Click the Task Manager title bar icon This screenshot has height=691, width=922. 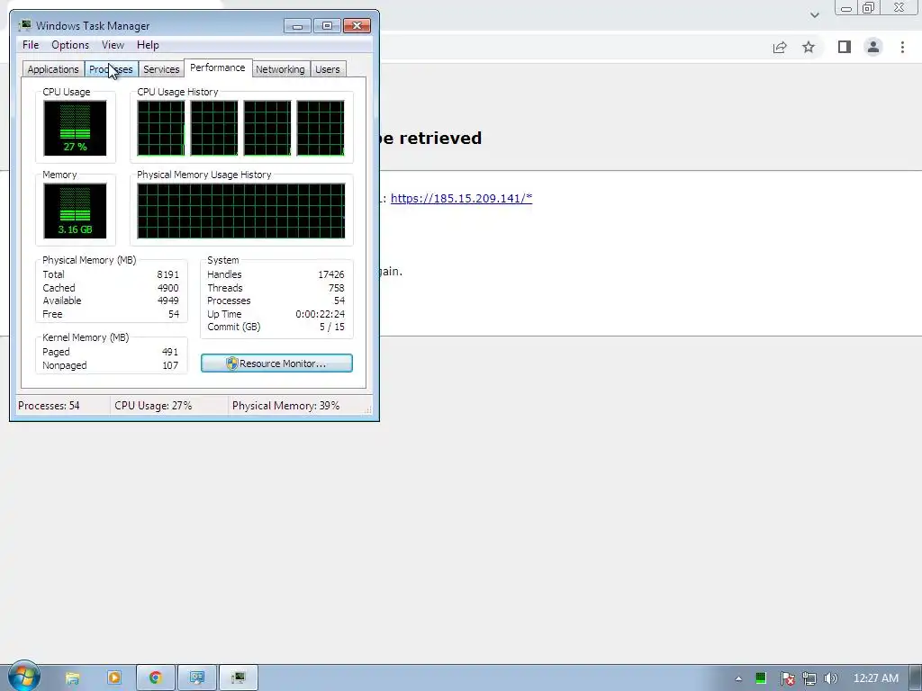[24, 25]
